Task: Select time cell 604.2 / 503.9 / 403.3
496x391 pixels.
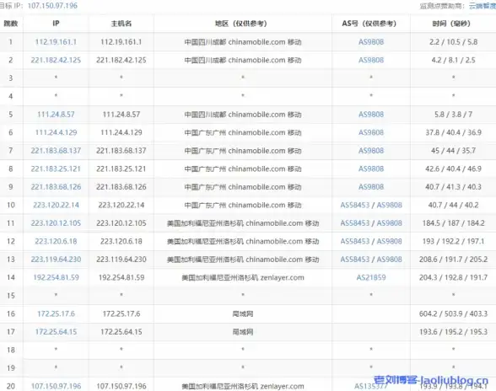Action: (453, 313)
